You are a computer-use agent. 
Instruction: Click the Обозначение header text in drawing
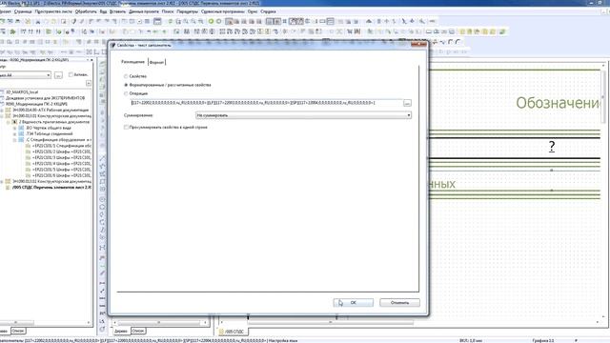(x=558, y=103)
